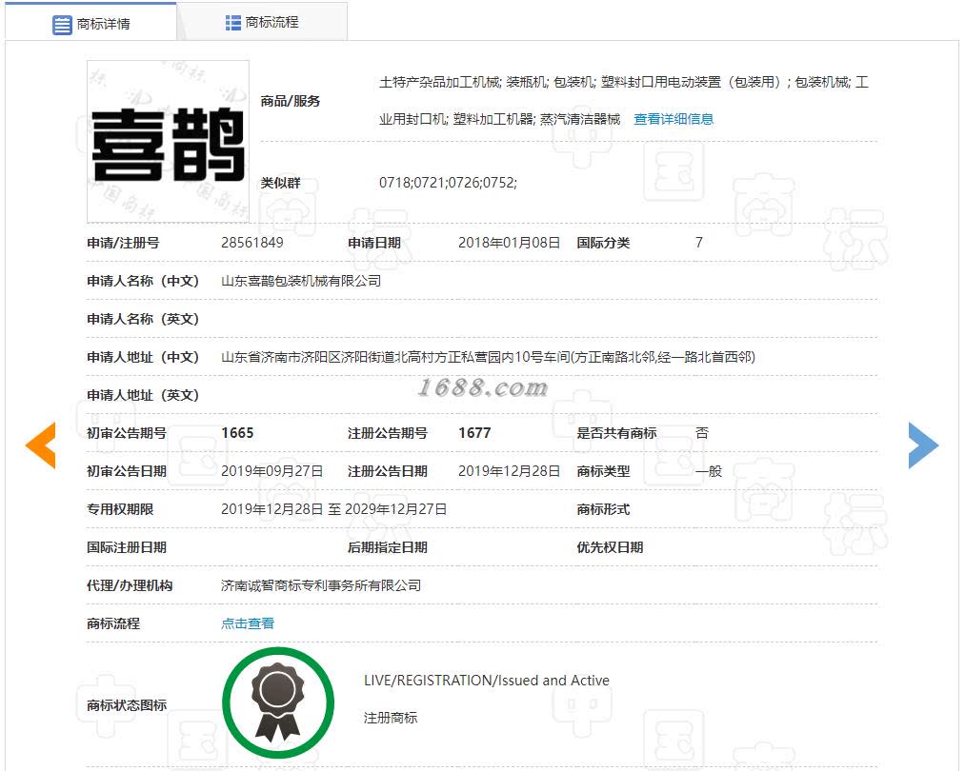Click the green registered-trademark ribbon badge
Viewport: 965px width, 771px height.
[278, 702]
